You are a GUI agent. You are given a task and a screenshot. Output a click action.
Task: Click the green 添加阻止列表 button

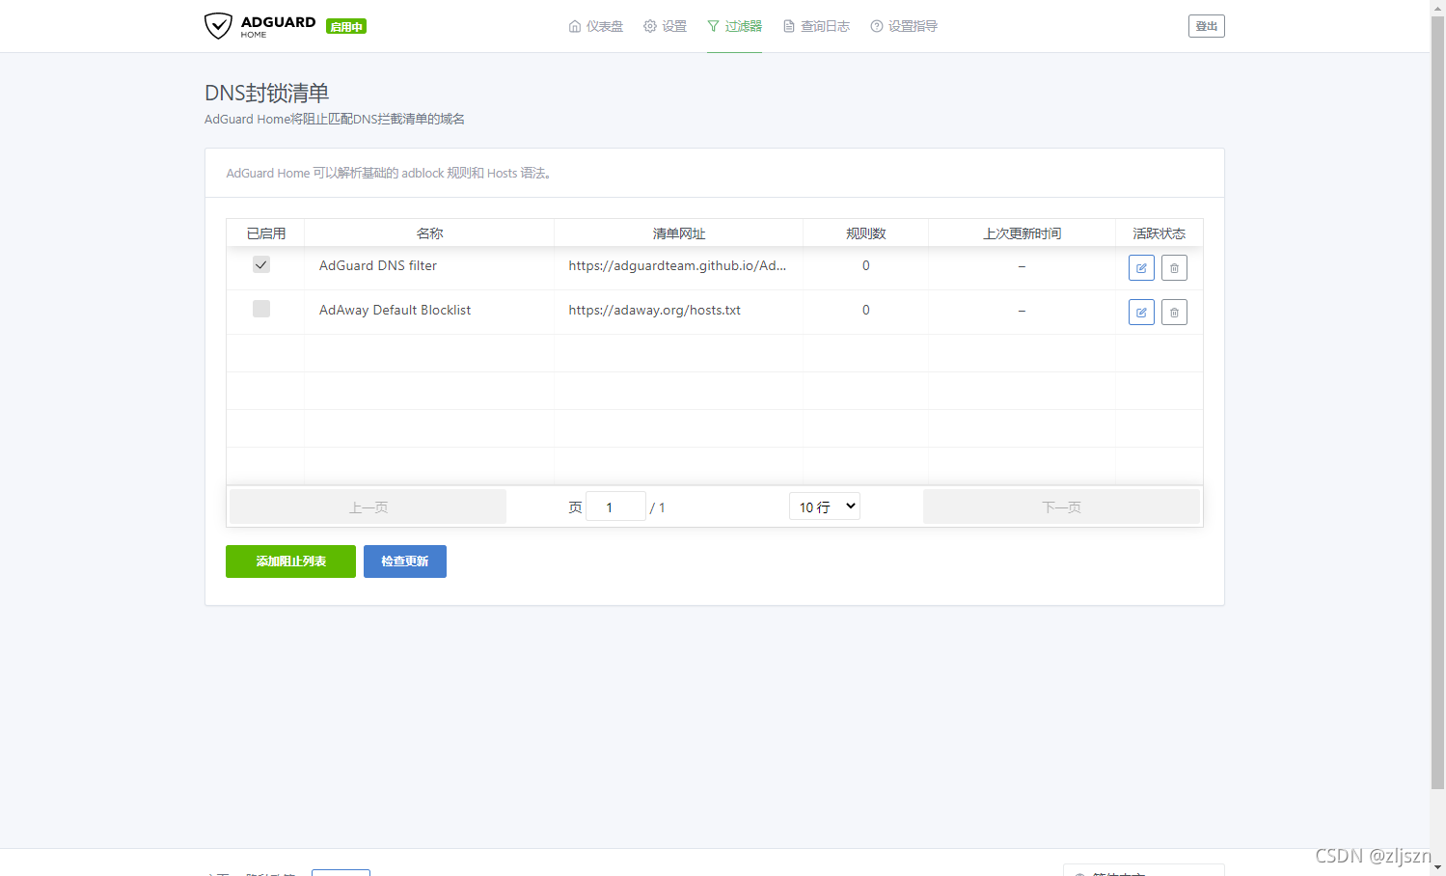tap(290, 561)
